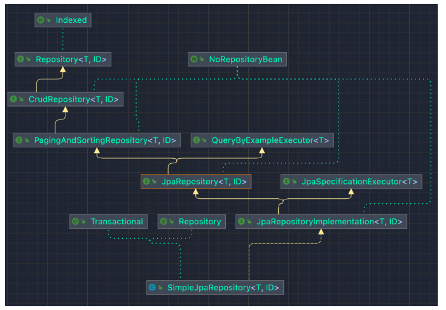Click the interface icon on the PagingAndSortingRepository node
This screenshot has height=310, width=446.
point(19,140)
